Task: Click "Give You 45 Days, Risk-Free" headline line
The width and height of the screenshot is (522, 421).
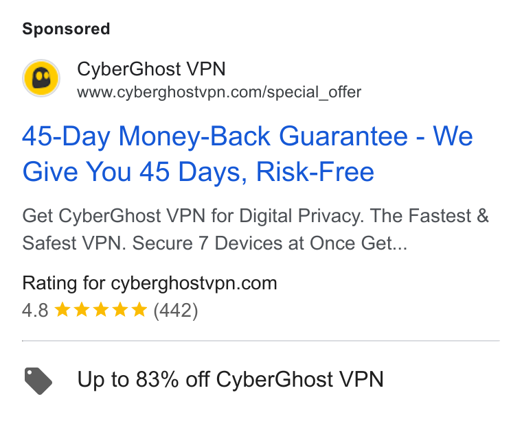Action: (x=198, y=172)
